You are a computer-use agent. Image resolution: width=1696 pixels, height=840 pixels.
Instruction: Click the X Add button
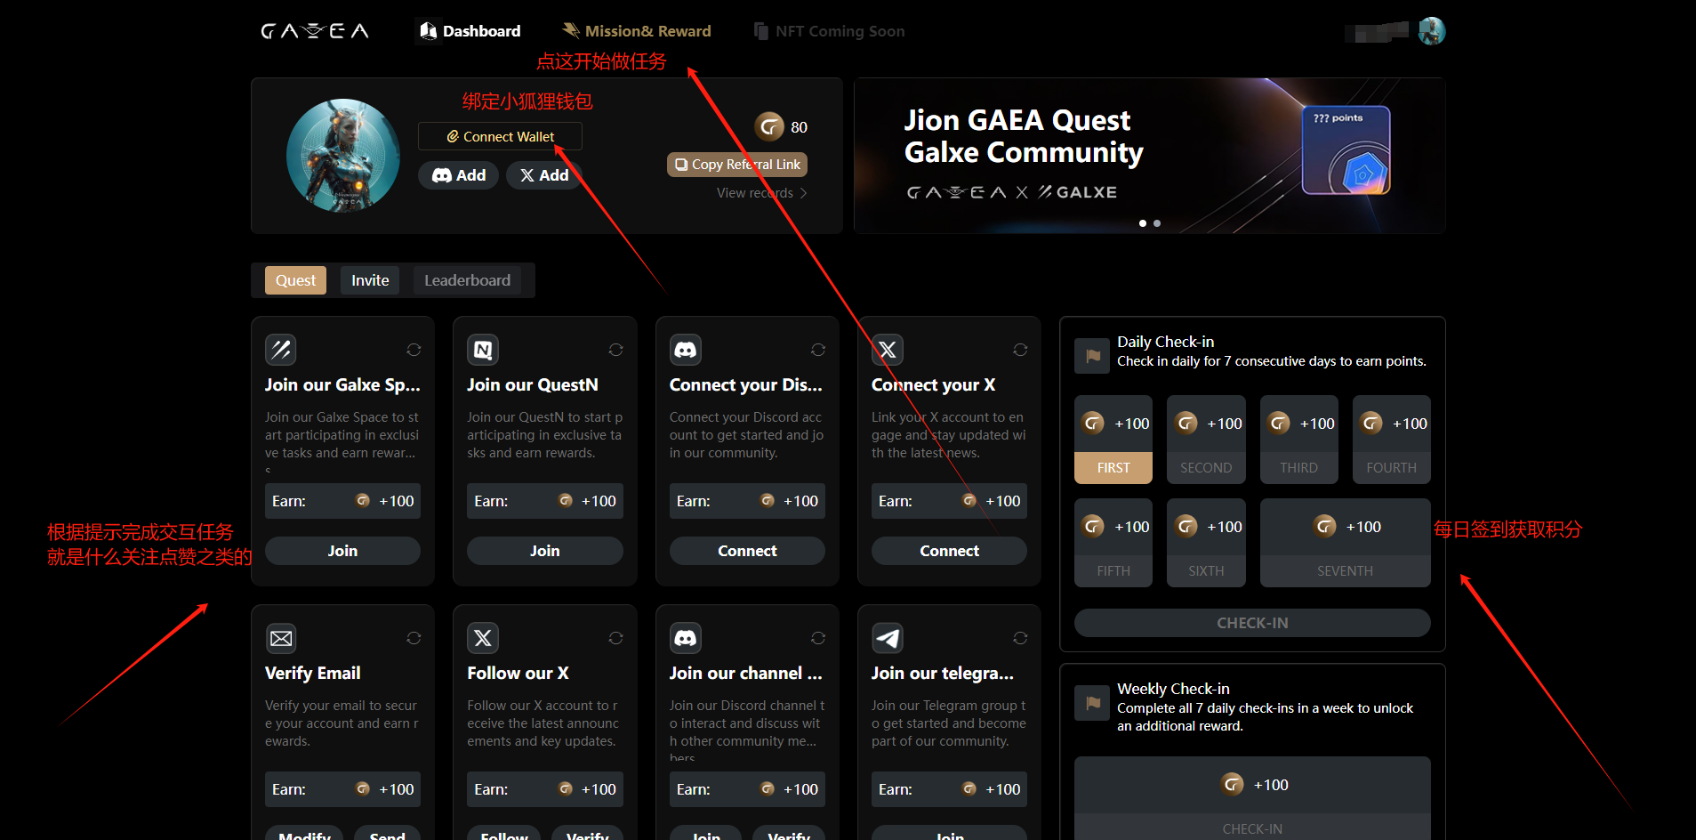coord(543,175)
